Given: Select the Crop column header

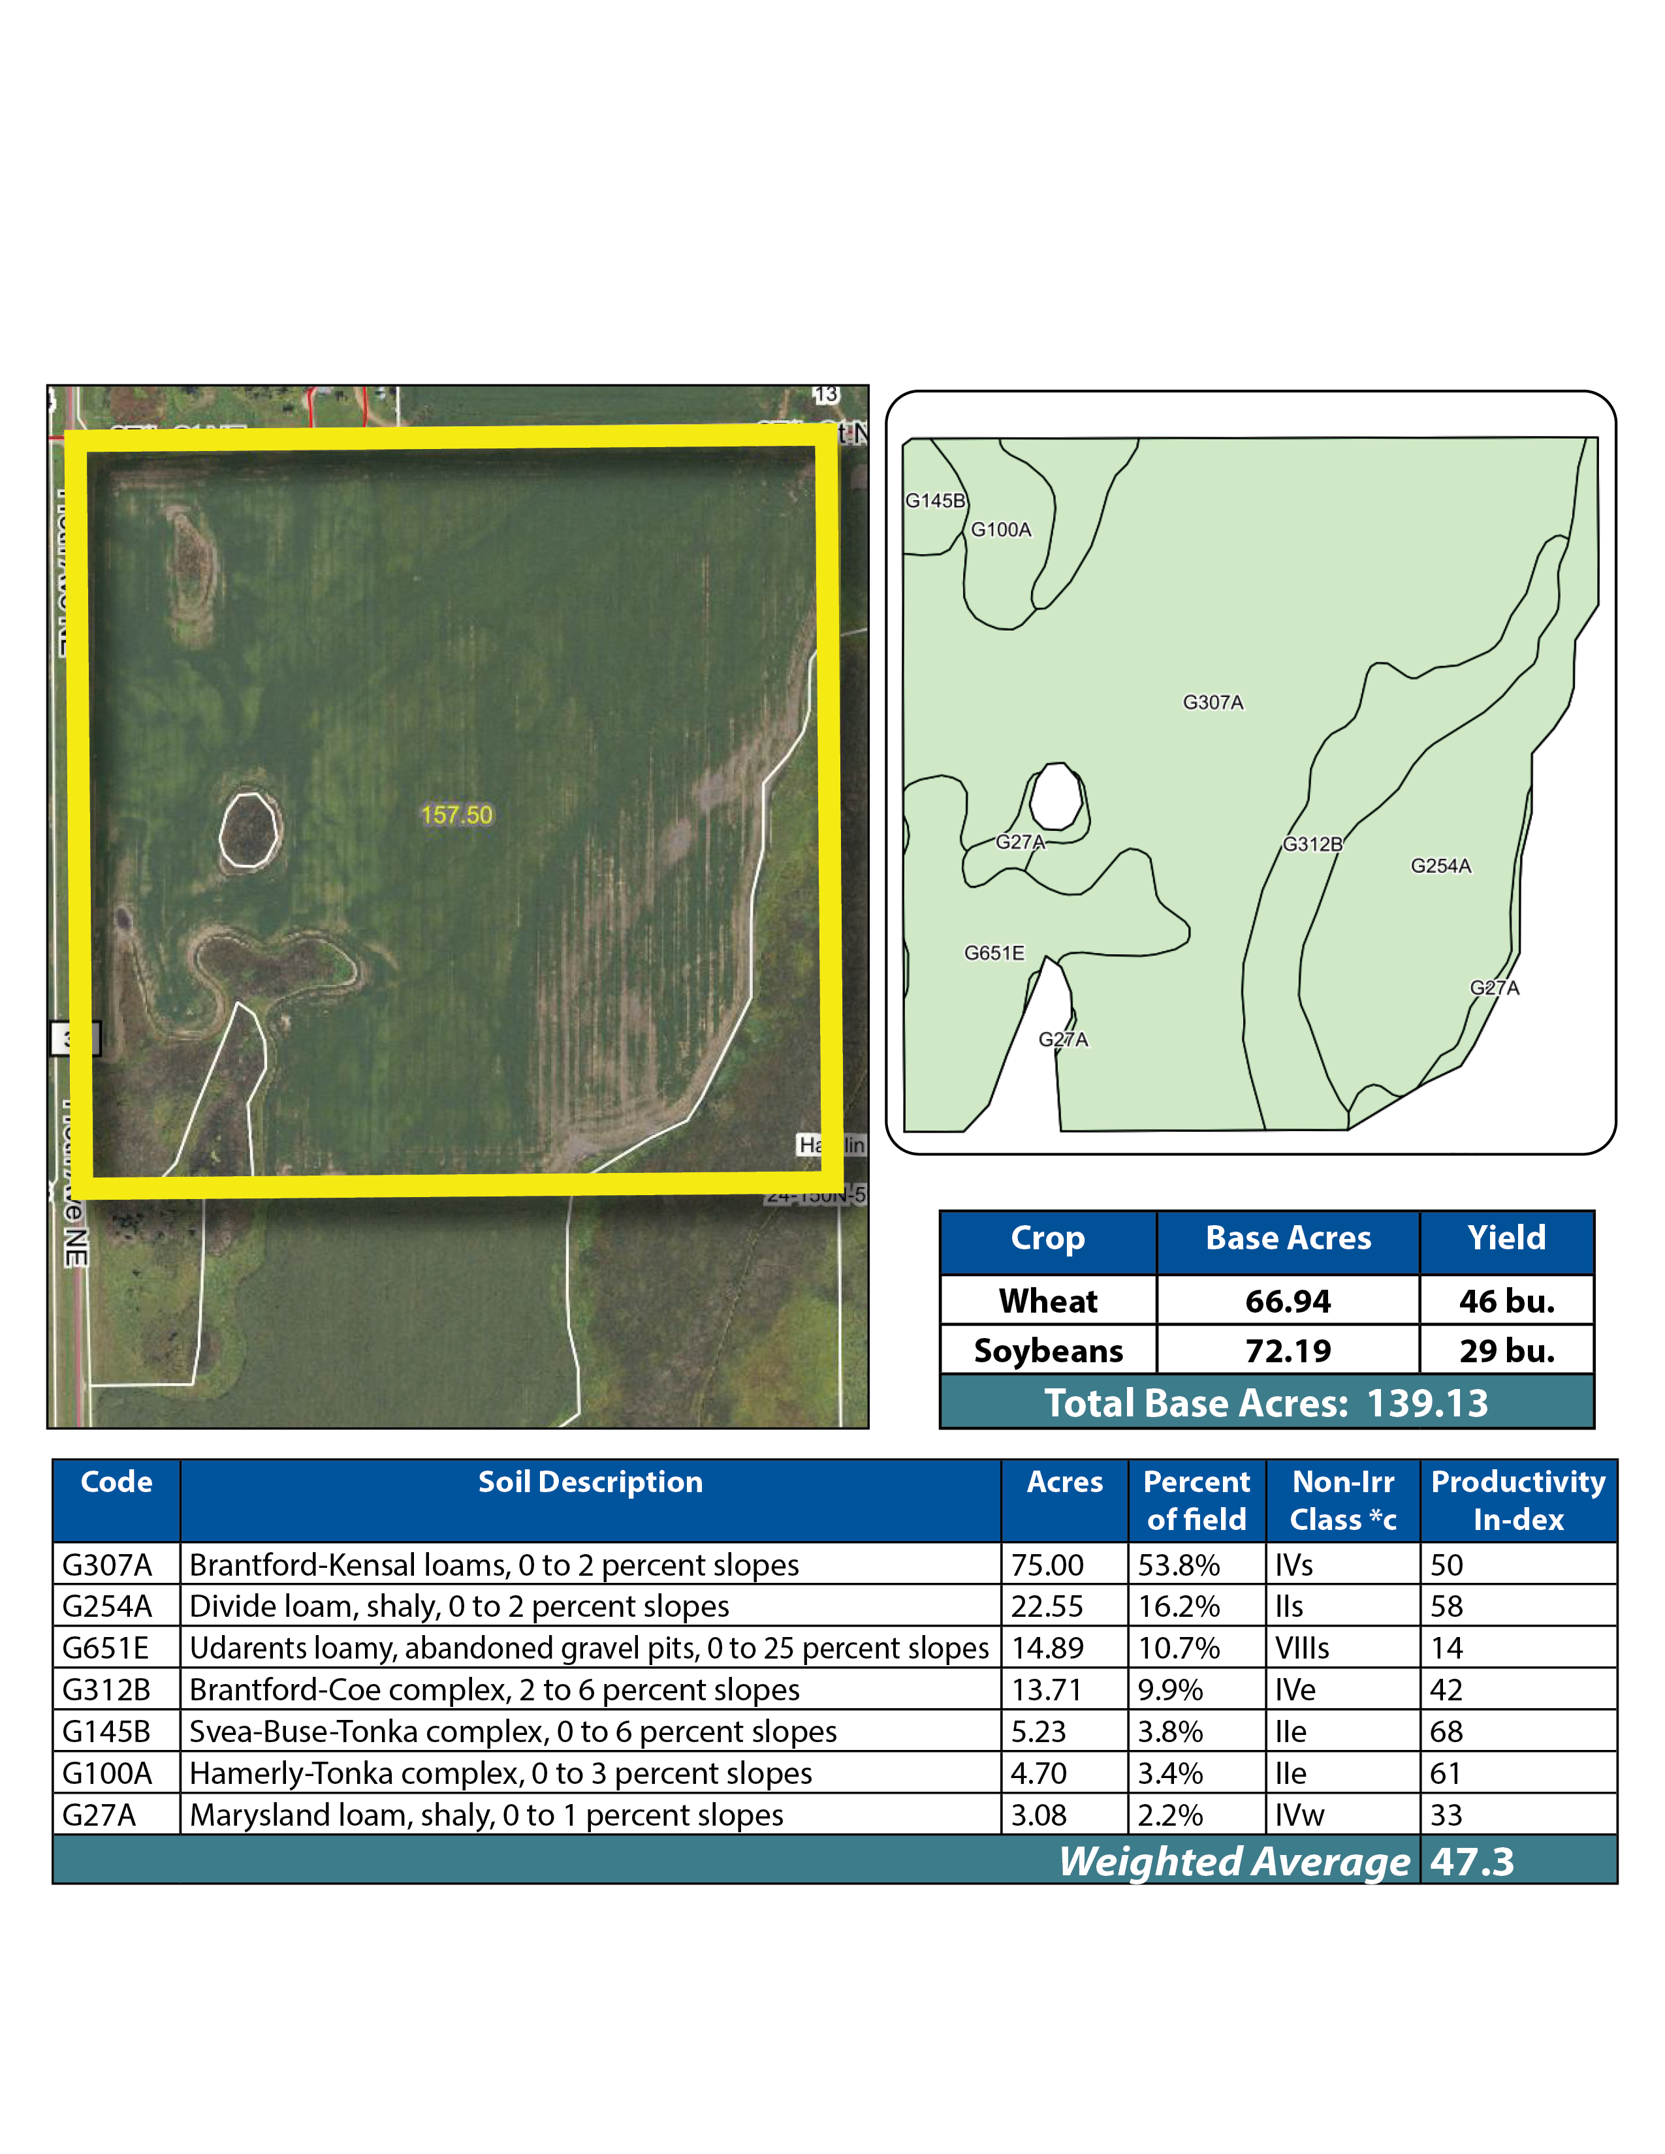Looking at the screenshot, I should (1047, 1239).
